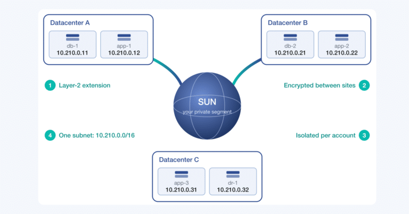Click the IP address 10.210.0.11

point(72,53)
